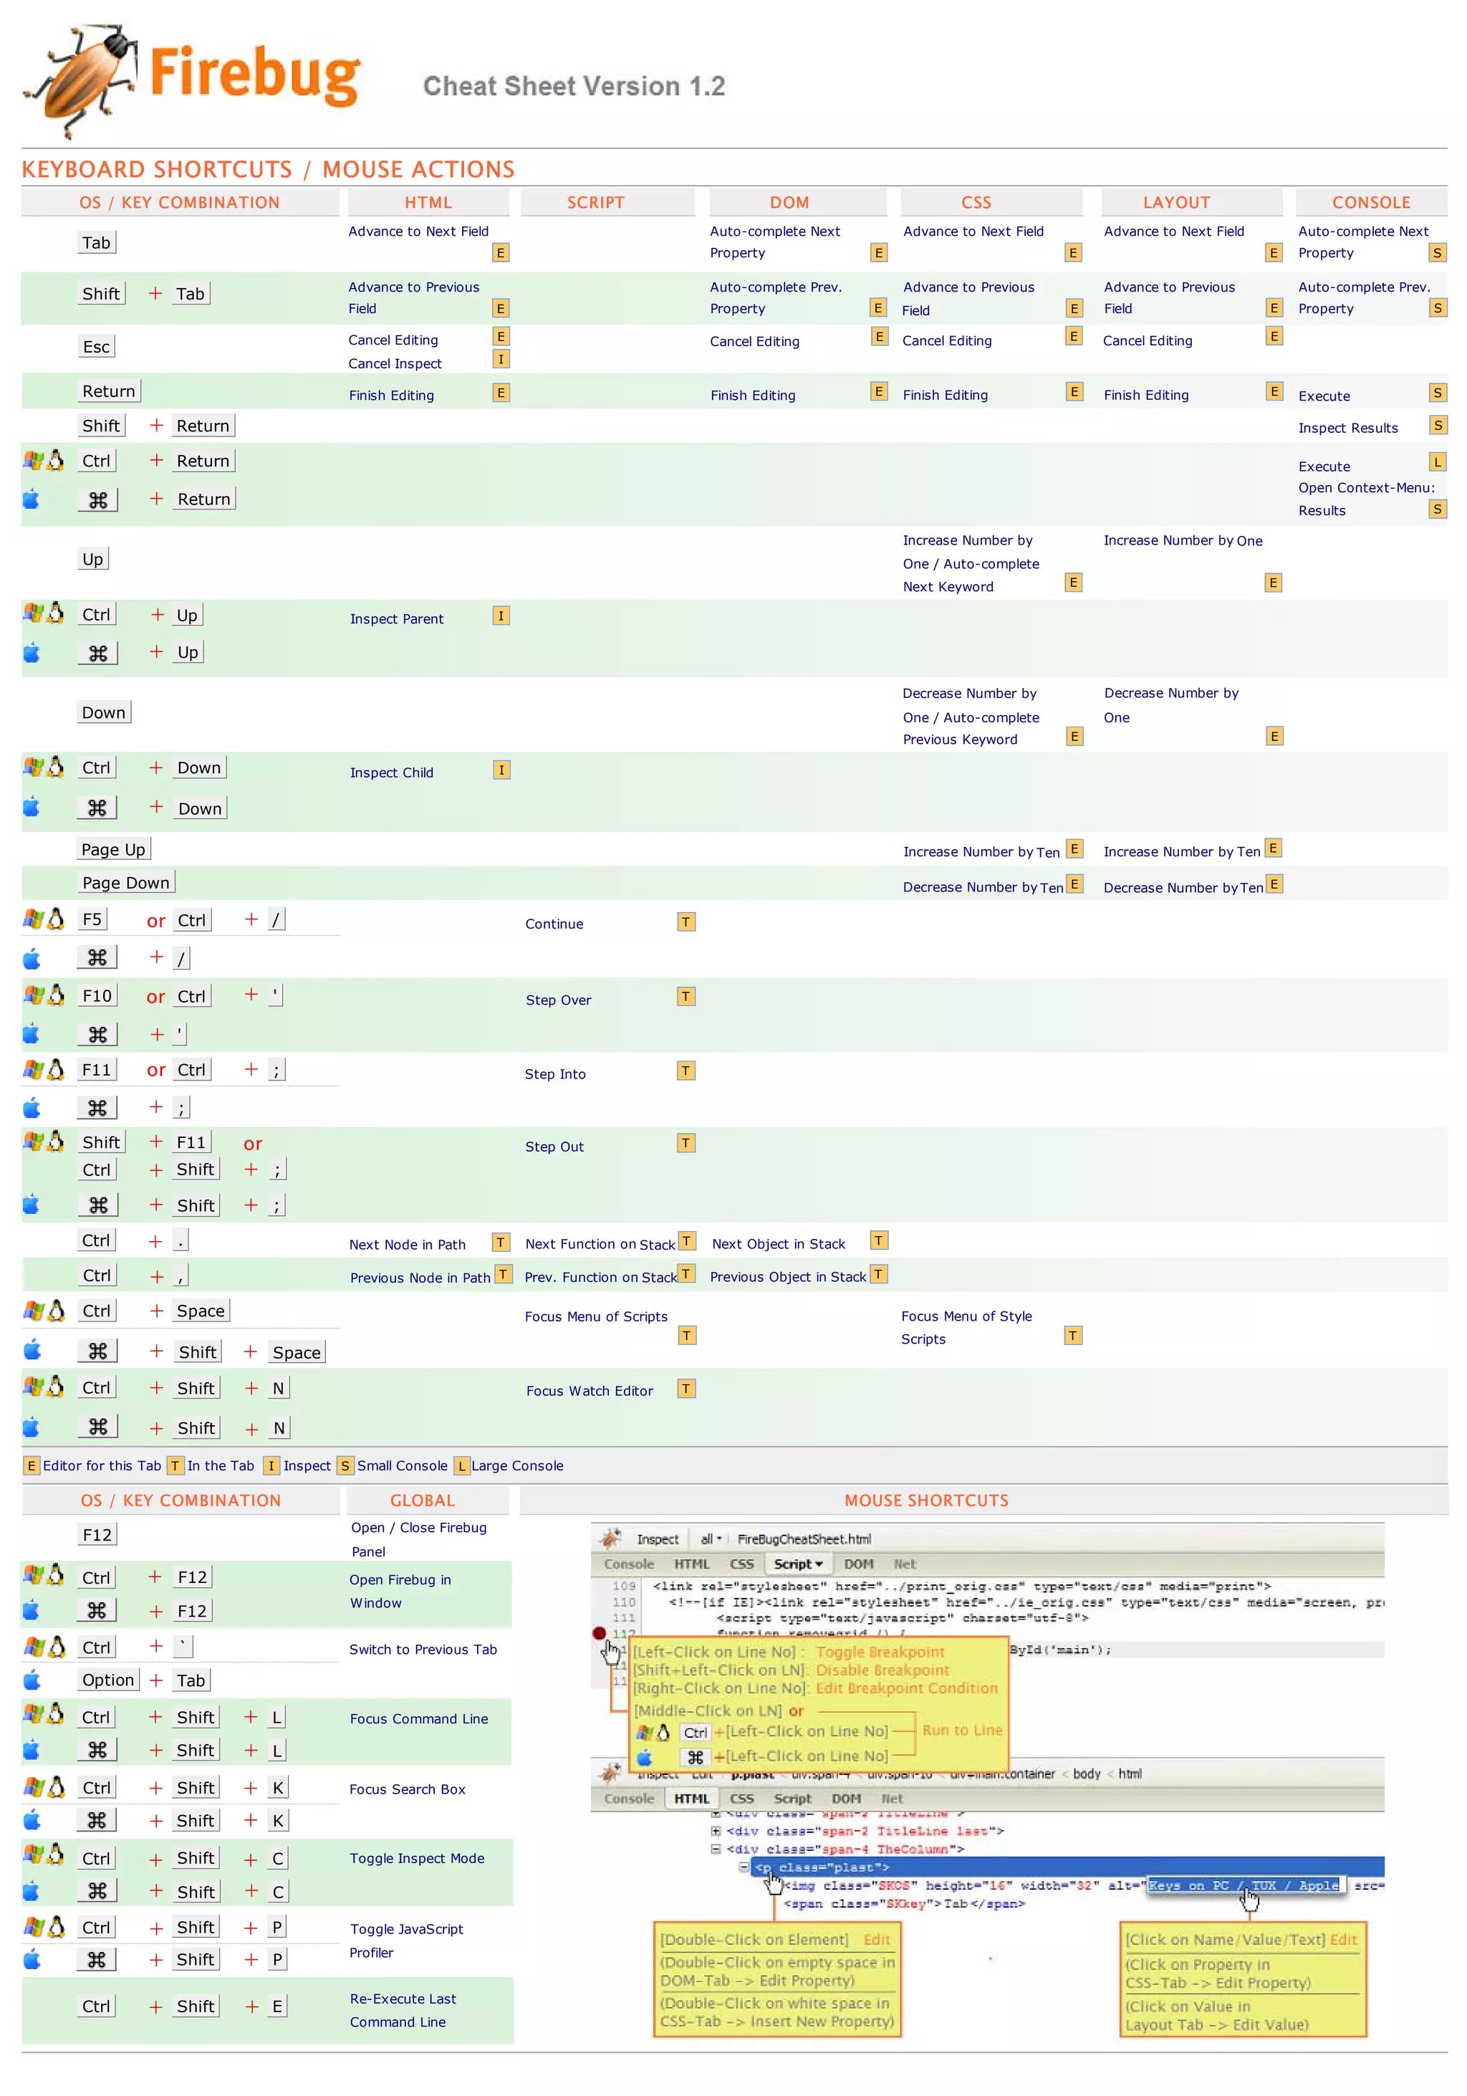The width and height of the screenshot is (1467, 2096).
Task: Click the Page Down key cap
Action: pyautogui.click(x=126, y=882)
